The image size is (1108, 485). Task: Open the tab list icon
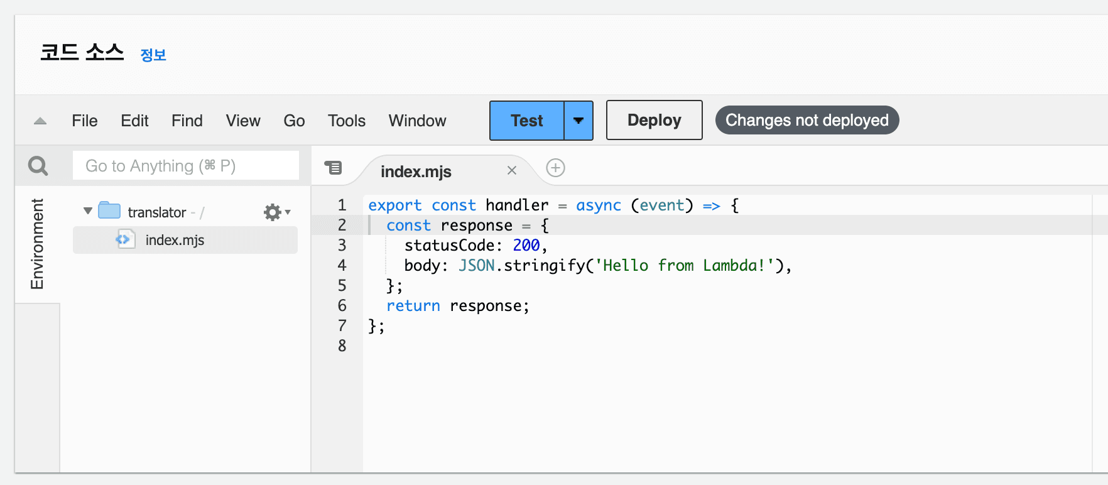[333, 168]
